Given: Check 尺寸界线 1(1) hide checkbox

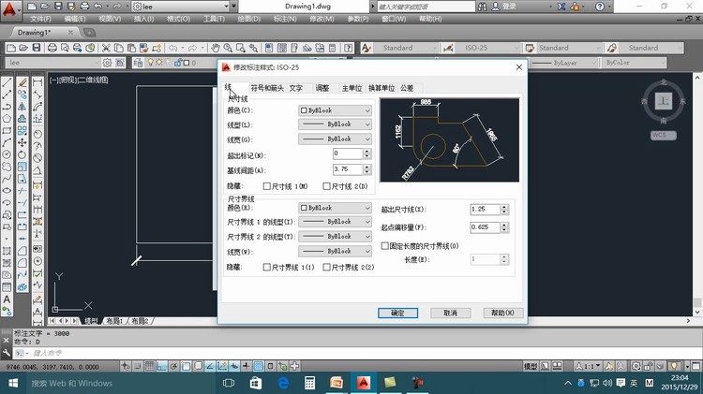Looking at the screenshot, I should coord(267,268).
